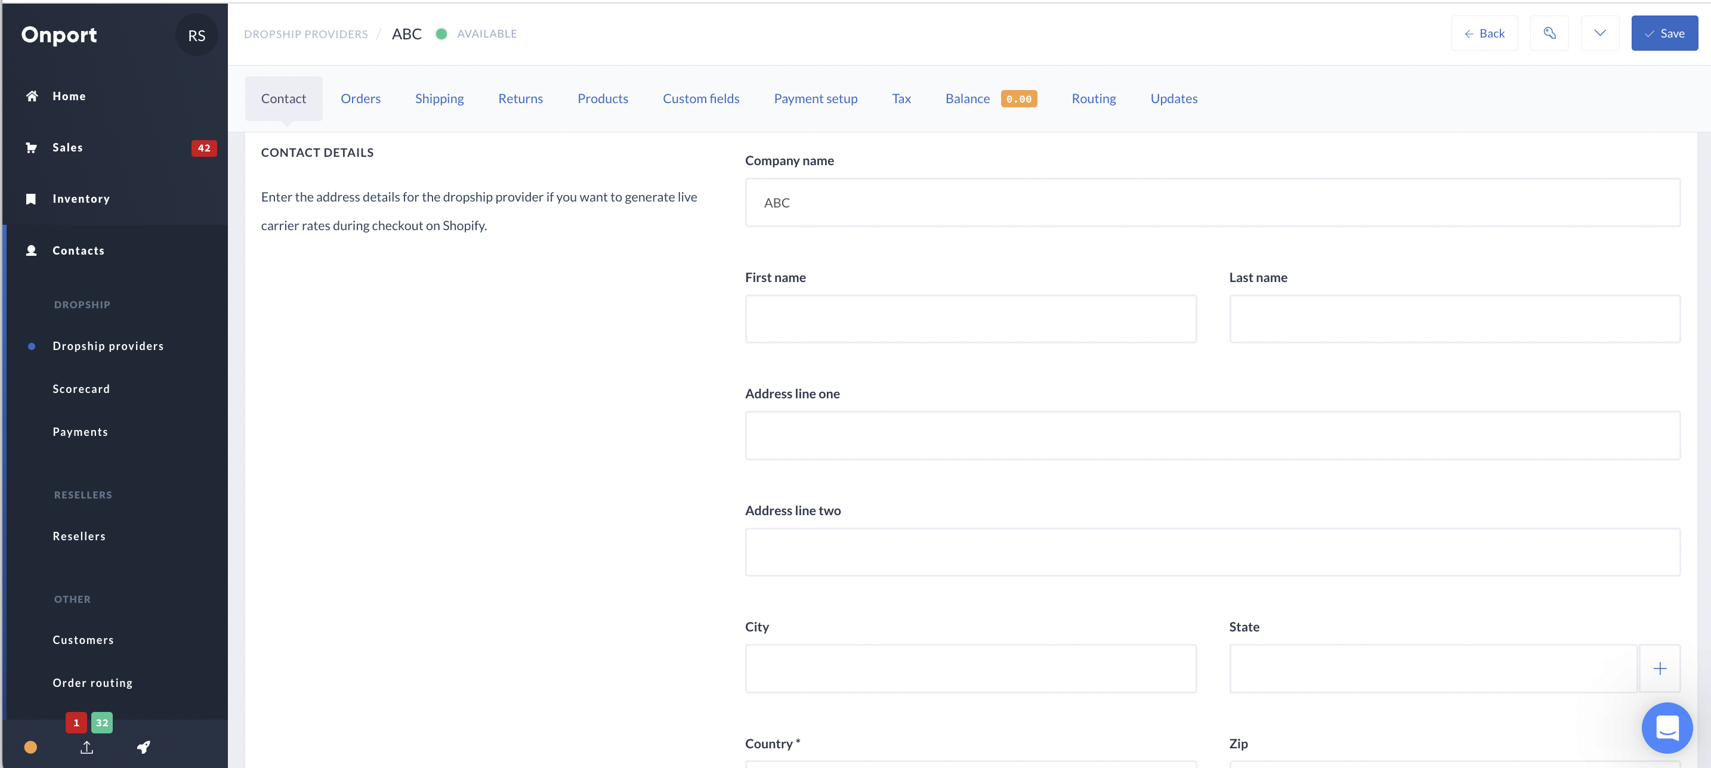Click the key icon button in header

[x=1549, y=33]
